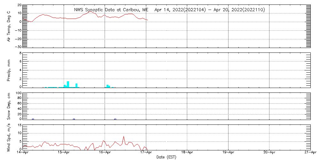Screen dimensions: 320x160
Task: Select the 21-Apr date tick label
Action: pyautogui.click(x=310, y=153)
